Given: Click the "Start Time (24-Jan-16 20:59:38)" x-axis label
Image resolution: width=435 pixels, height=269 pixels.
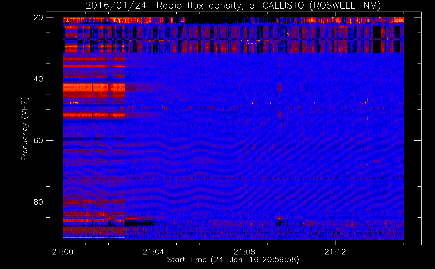Looking at the screenshot, I should (x=233, y=260).
